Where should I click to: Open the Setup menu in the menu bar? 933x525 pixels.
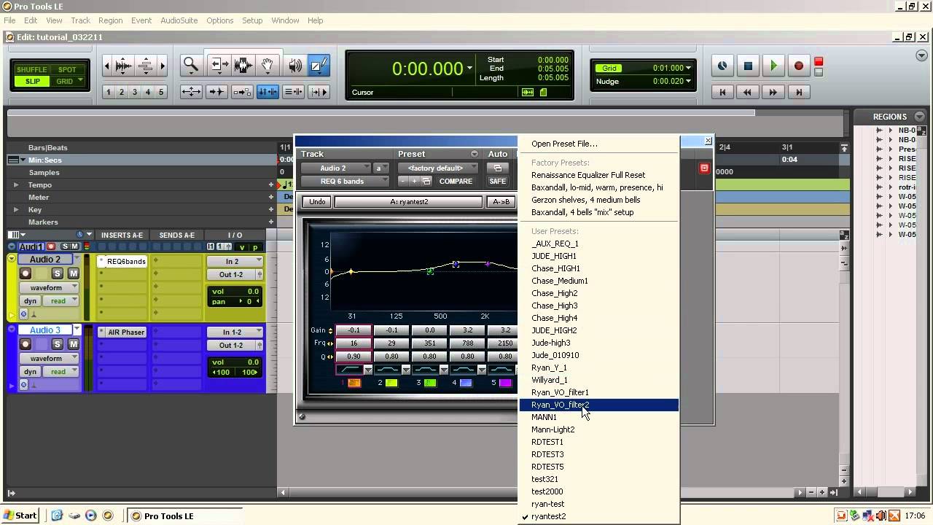click(x=252, y=20)
